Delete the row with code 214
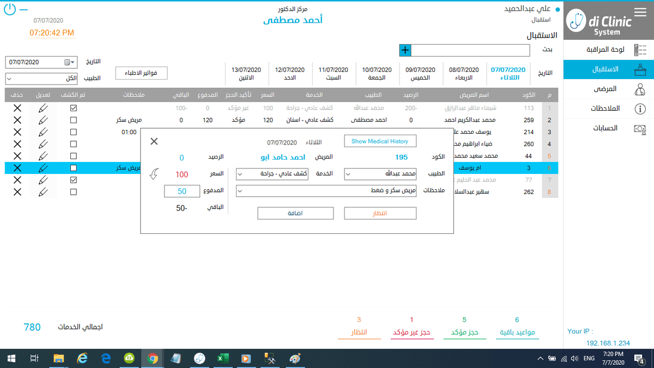Image resolution: width=654 pixels, height=368 pixels. tap(17, 132)
